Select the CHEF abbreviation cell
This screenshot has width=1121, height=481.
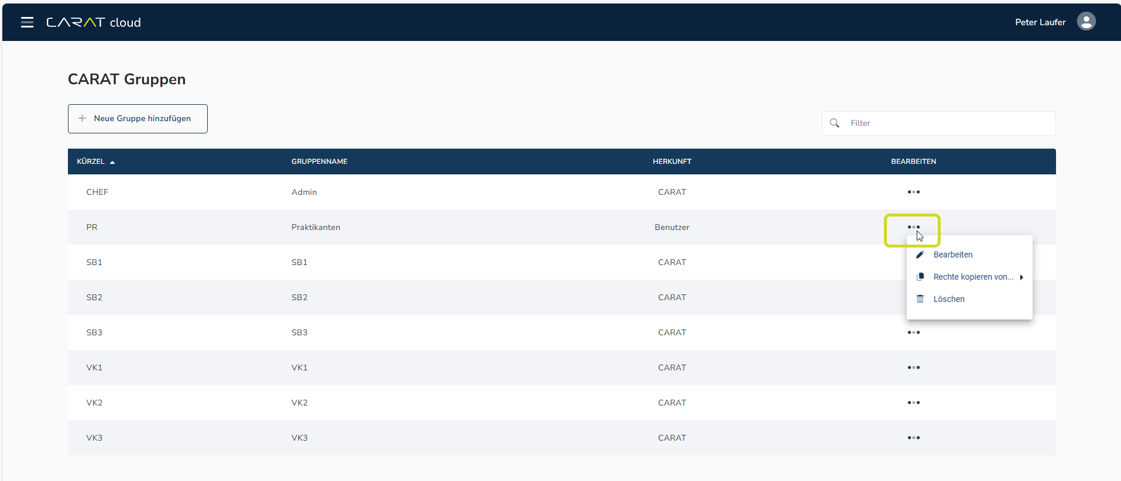click(97, 192)
